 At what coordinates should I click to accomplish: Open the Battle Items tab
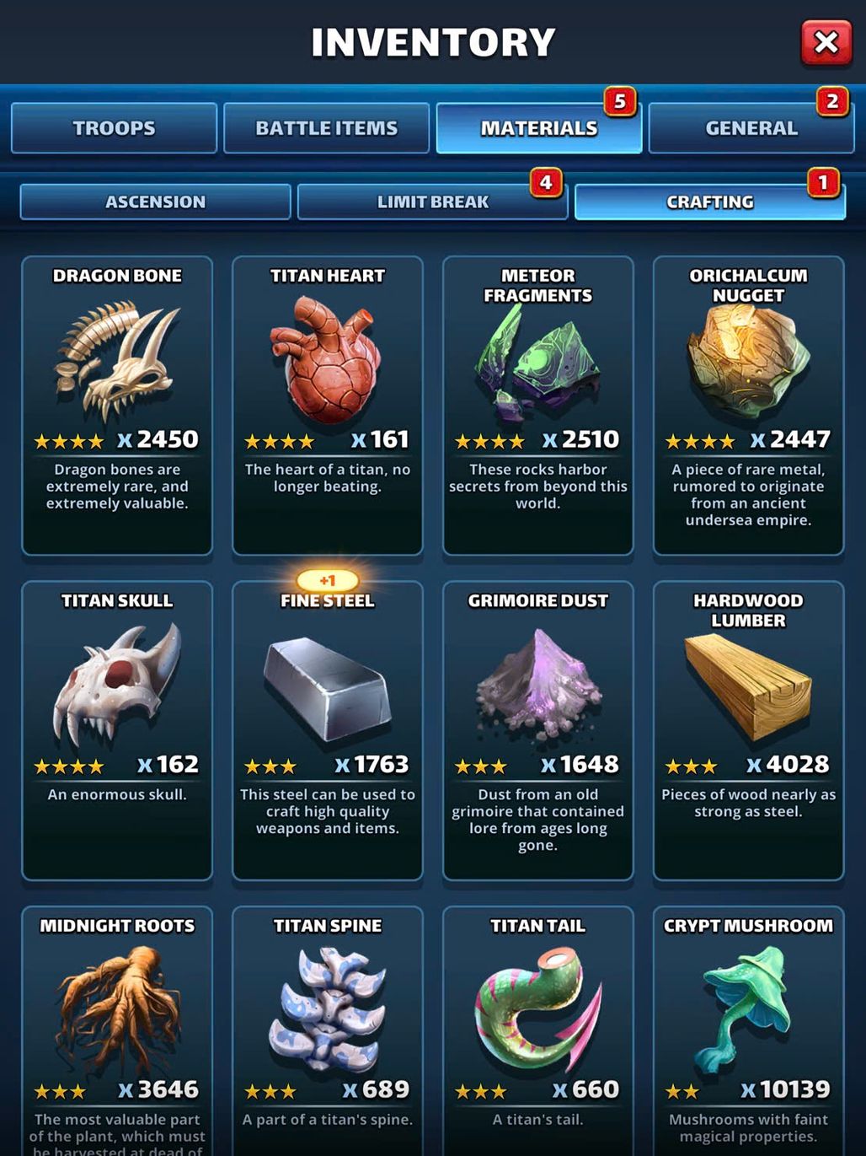tap(326, 128)
